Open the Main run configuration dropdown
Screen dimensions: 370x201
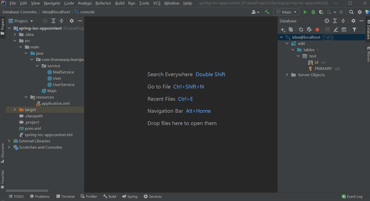pyautogui.click(x=286, y=12)
